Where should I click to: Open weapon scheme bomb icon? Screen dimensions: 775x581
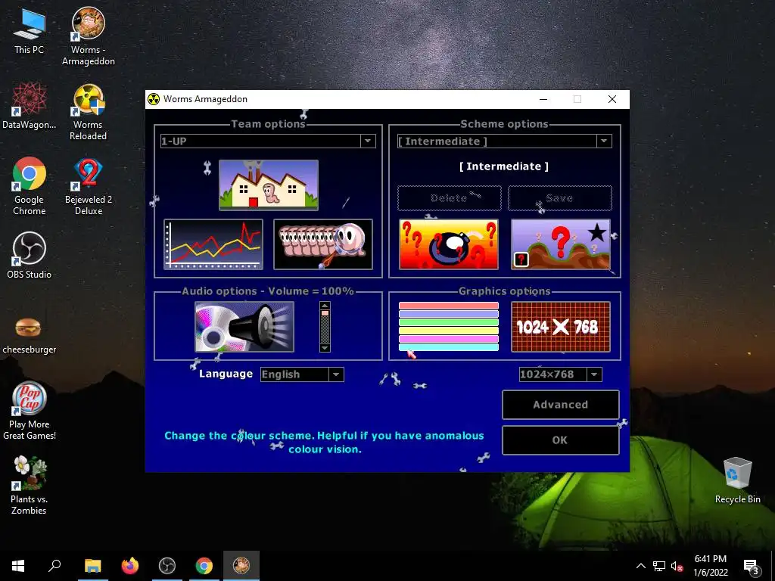(448, 244)
